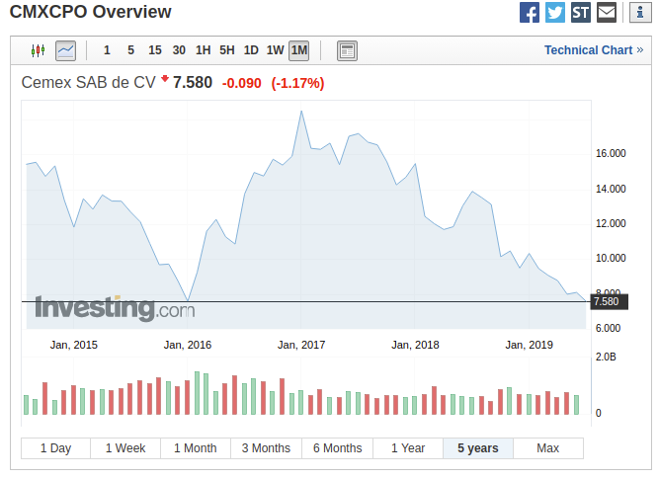Viewport: 659px width, 479px height.
Task: Send the chart by email icon
Action: click(607, 12)
